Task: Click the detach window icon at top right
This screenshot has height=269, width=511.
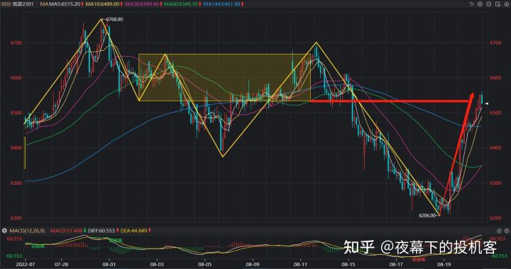Action: tap(498, 4)
